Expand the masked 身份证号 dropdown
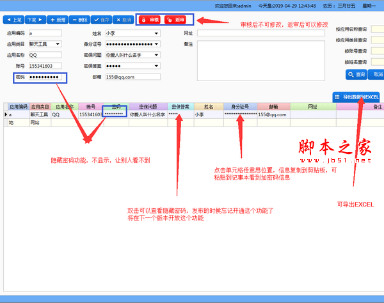Screen dimensions: 384x303 pos(133,44)
